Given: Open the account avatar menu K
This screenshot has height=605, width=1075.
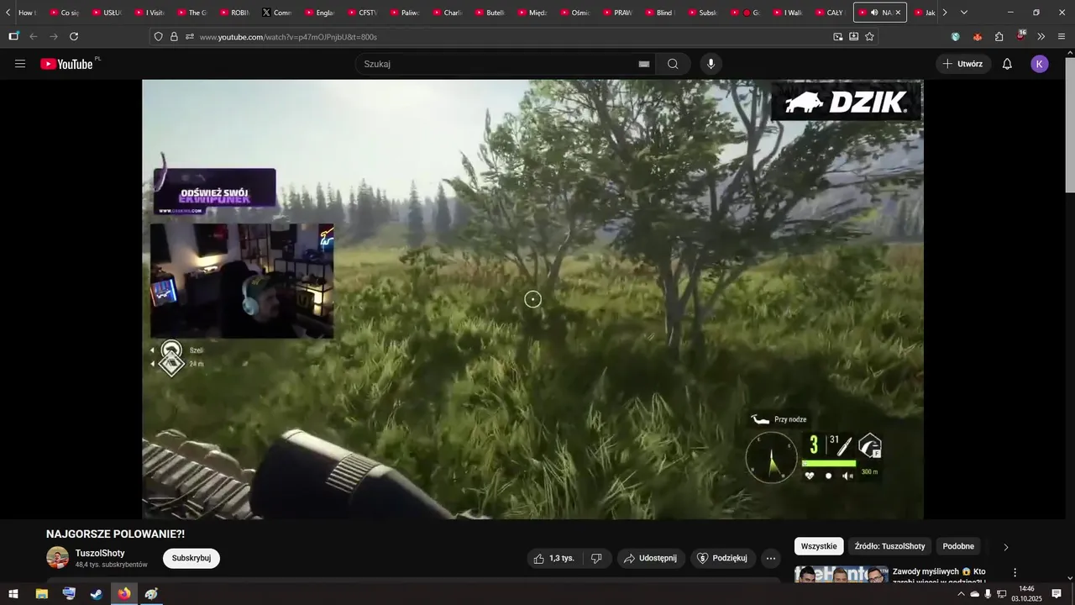Looking at the screenshot, I should pos(1040,64).
